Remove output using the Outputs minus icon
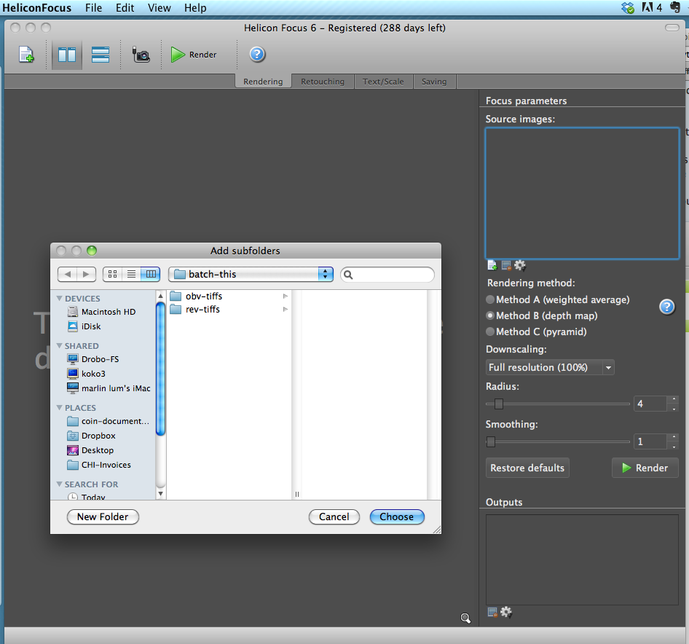This screenshot has width=689, height=644. point(492,612)
